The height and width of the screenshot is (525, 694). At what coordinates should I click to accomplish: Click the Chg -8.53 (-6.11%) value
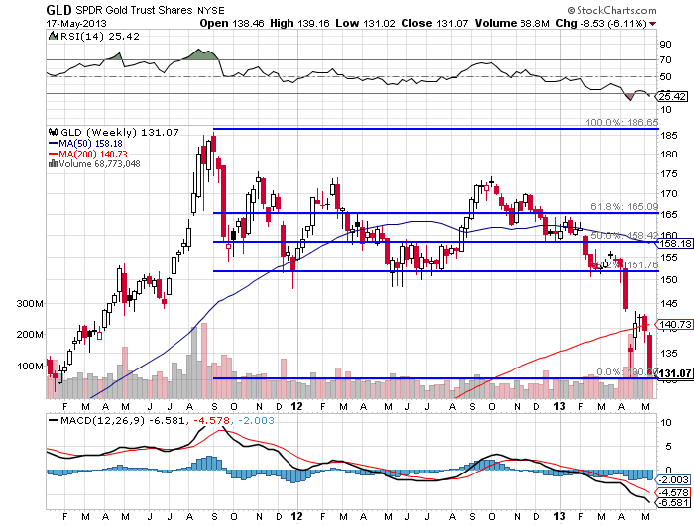pyautogui.click(x=601, y=23)
